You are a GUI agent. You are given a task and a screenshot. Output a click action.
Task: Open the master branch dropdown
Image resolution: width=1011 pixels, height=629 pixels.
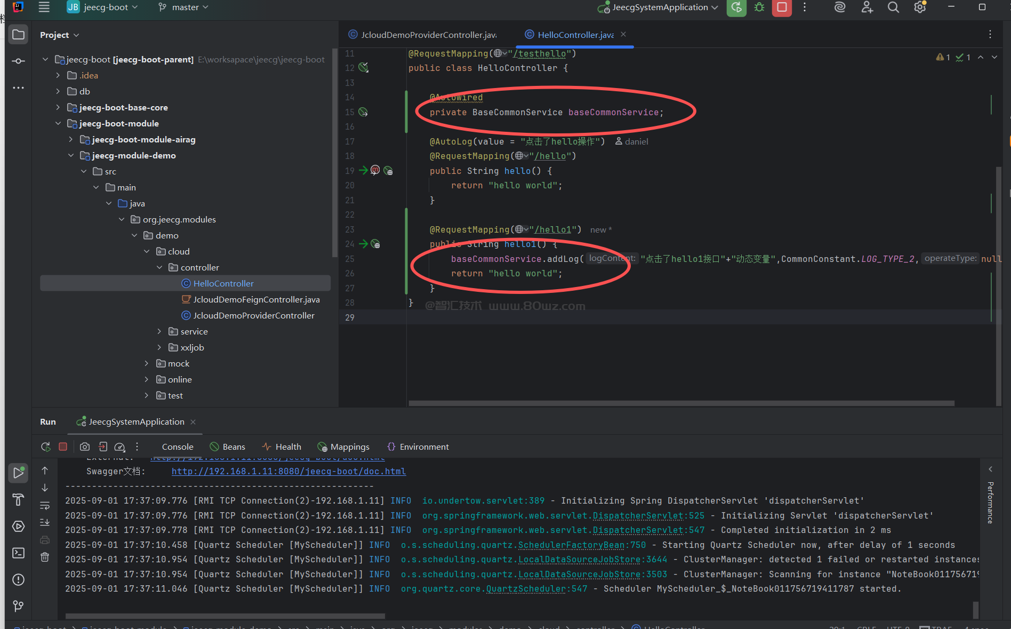pos(183,7)
